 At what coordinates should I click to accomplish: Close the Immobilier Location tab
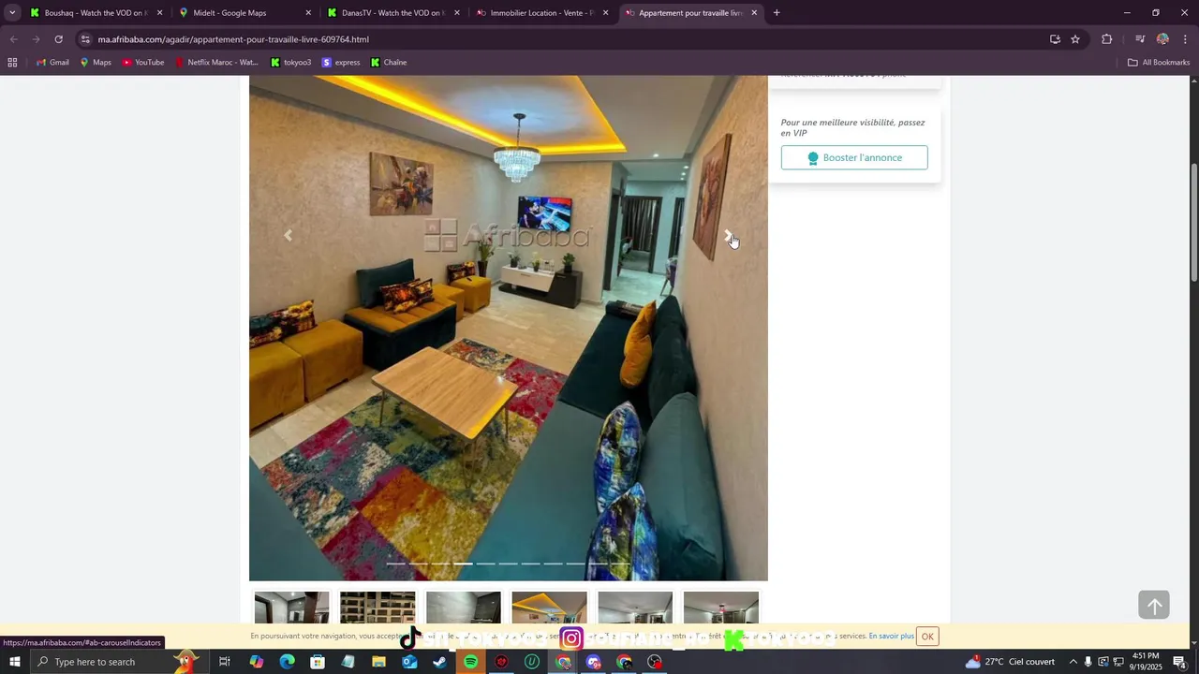605,13
